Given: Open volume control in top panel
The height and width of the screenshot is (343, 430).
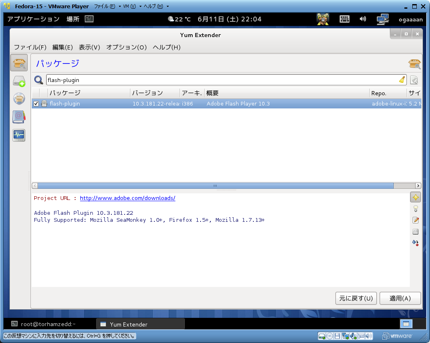Looking at the screenshot, I should pos(363,19).
